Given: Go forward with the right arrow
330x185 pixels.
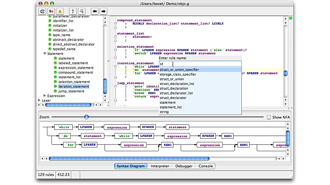Looking at the screenshot, I should (103, 11).
